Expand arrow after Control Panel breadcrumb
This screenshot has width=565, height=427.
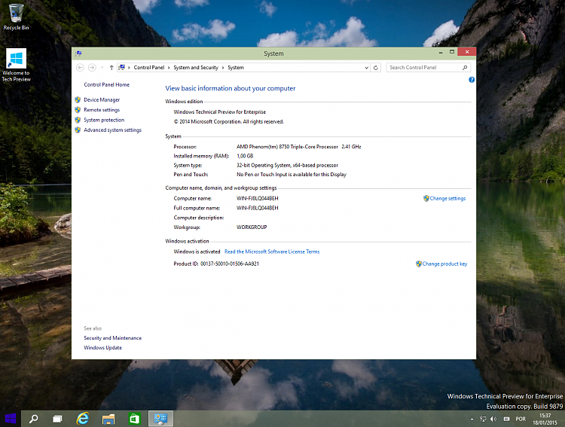tap(169, 67)
